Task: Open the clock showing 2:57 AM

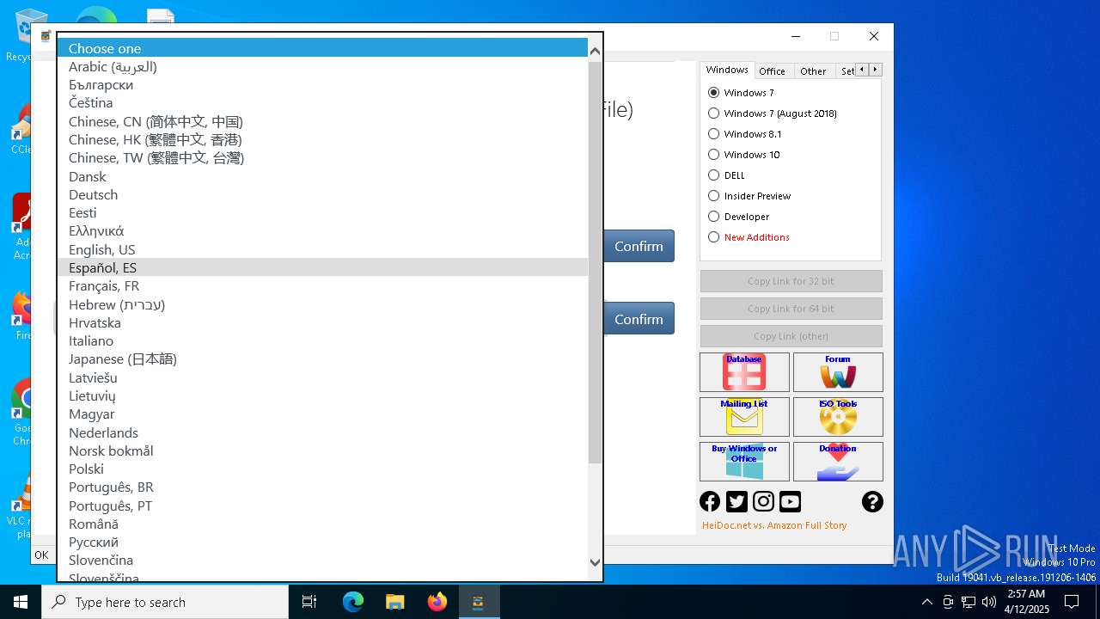Action: 1026,602
